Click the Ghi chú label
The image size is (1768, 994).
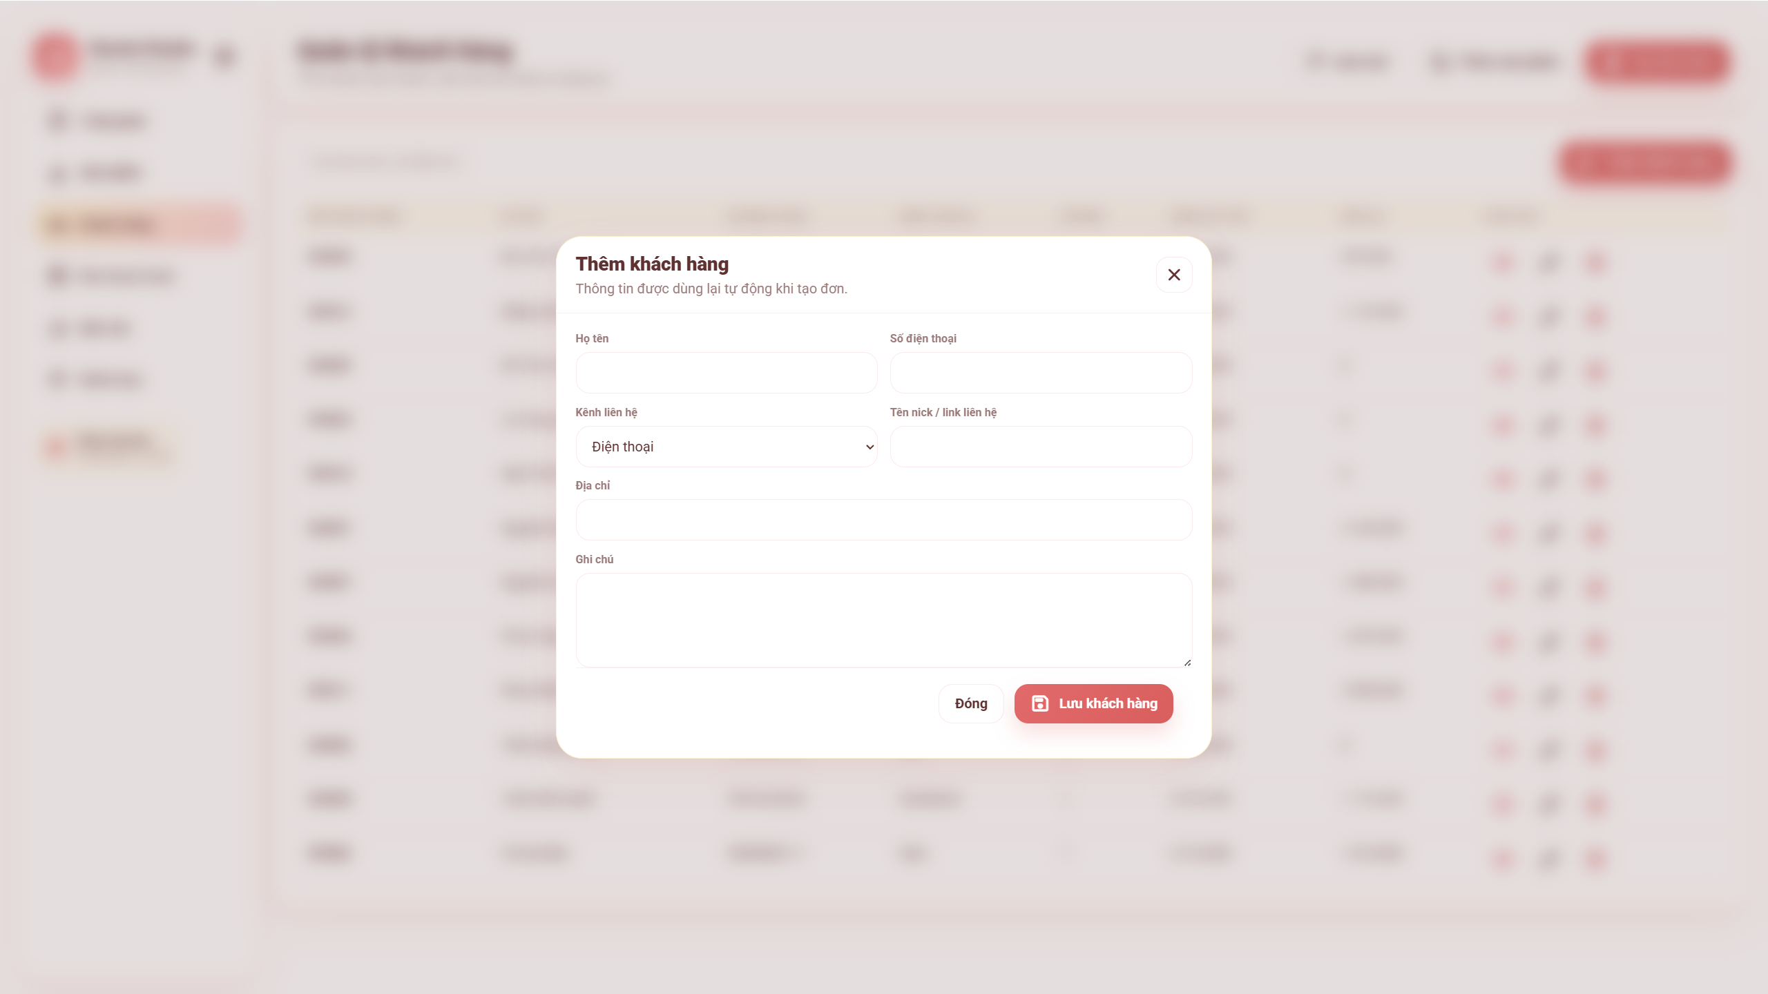(594, 559)
